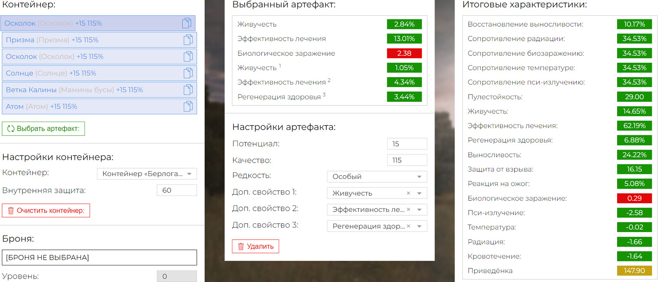Click copy icon on Солнце artifact row
Image resolution: width=660 pixels, height=282 pixels.
click(x=188, y=73)
